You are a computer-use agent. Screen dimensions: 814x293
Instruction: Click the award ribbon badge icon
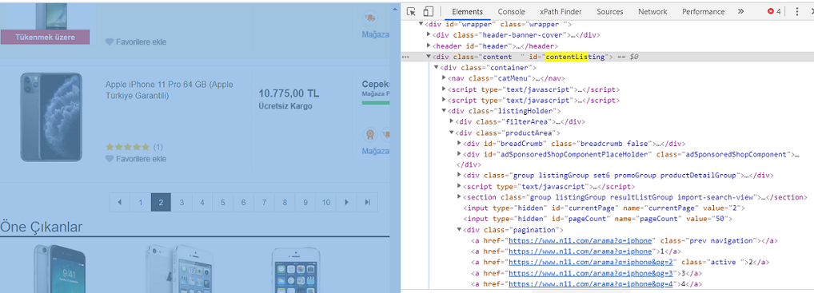(x=369, y=135)
